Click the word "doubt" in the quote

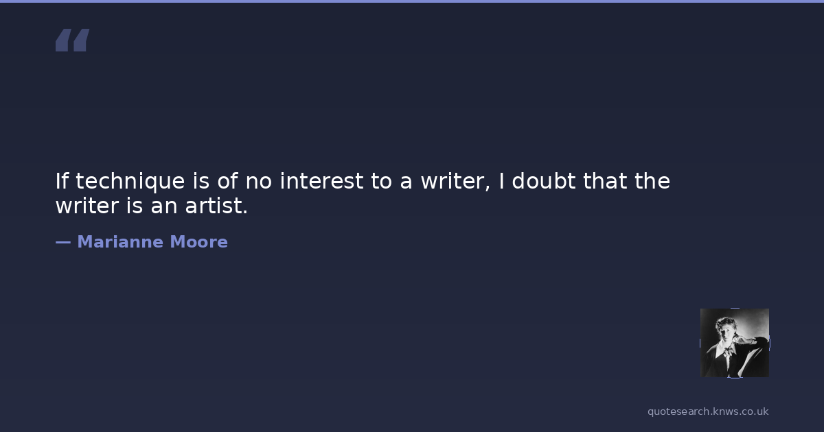click(x=544, y=182)
